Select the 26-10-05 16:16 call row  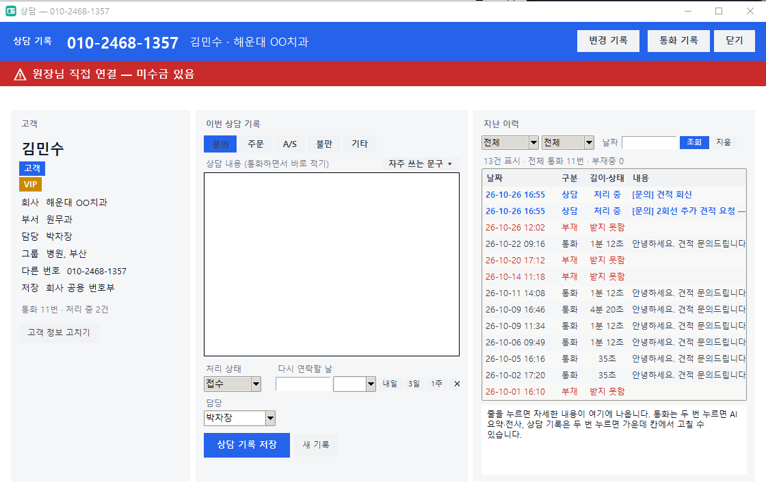[614, 359]
